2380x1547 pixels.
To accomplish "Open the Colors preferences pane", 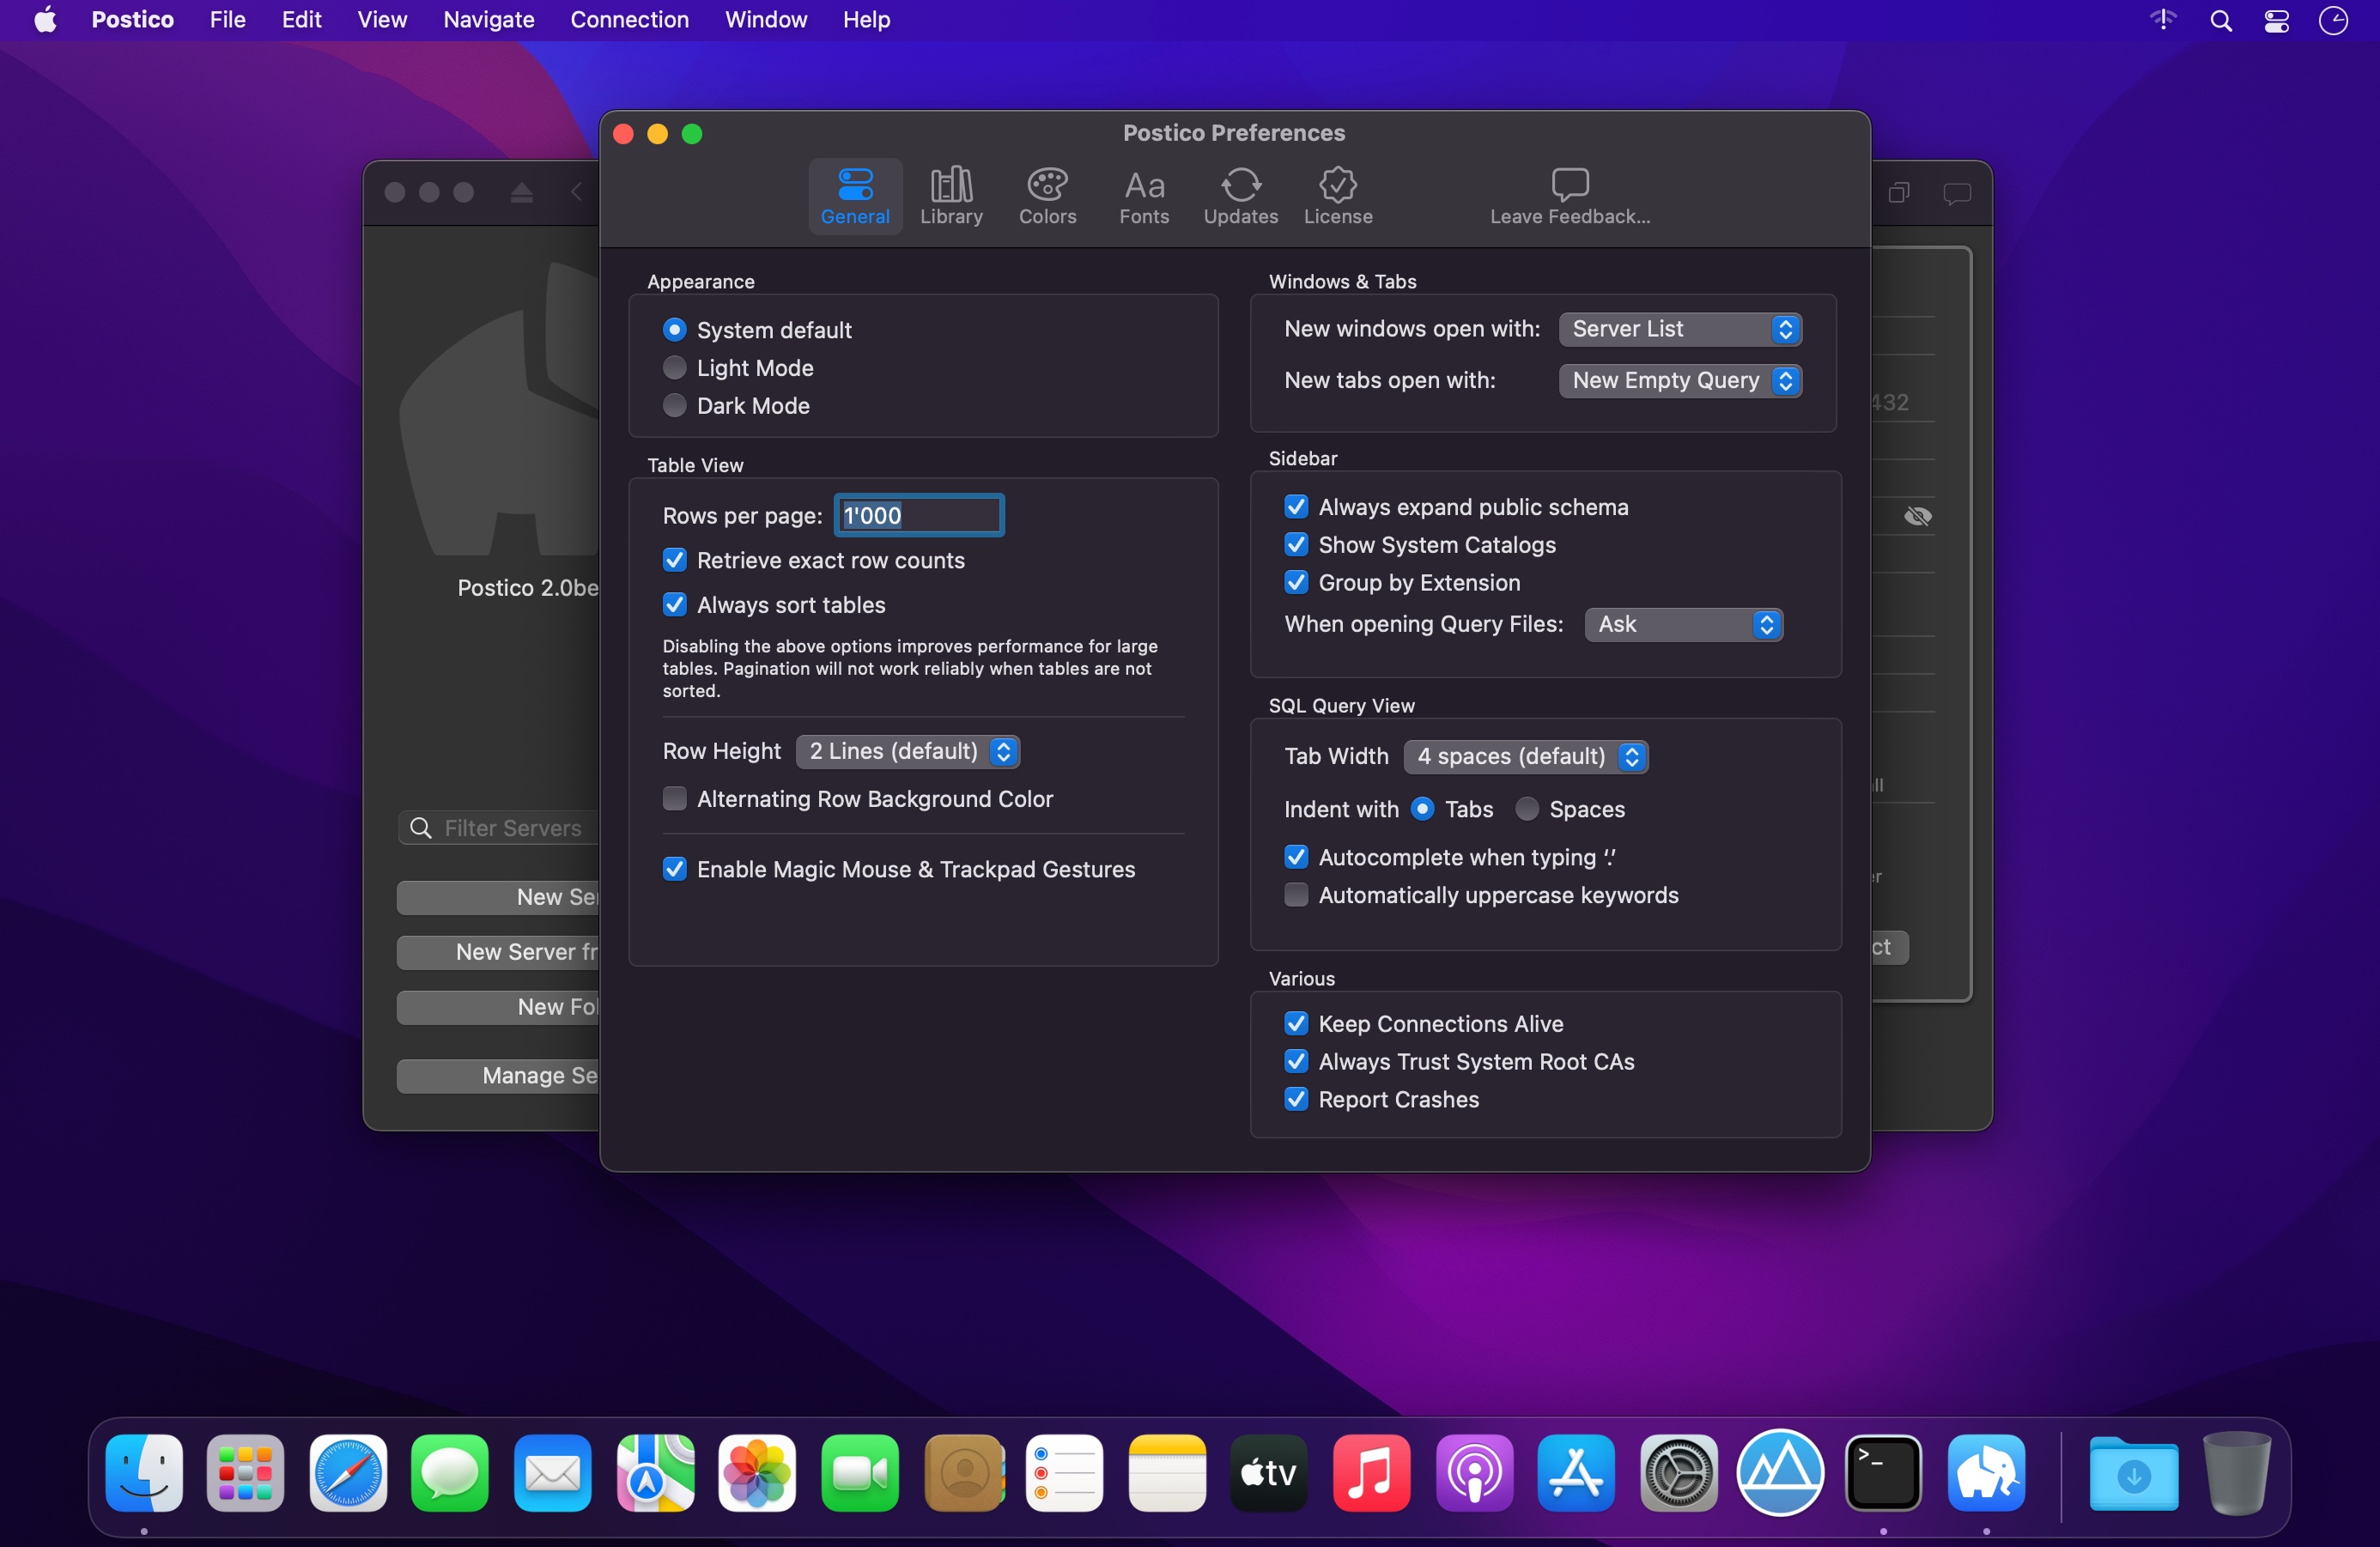I will (x=1047, y=196).
